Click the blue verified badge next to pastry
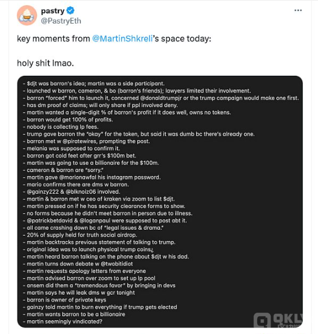The image size is (318, 334). (x=70, y=10)
